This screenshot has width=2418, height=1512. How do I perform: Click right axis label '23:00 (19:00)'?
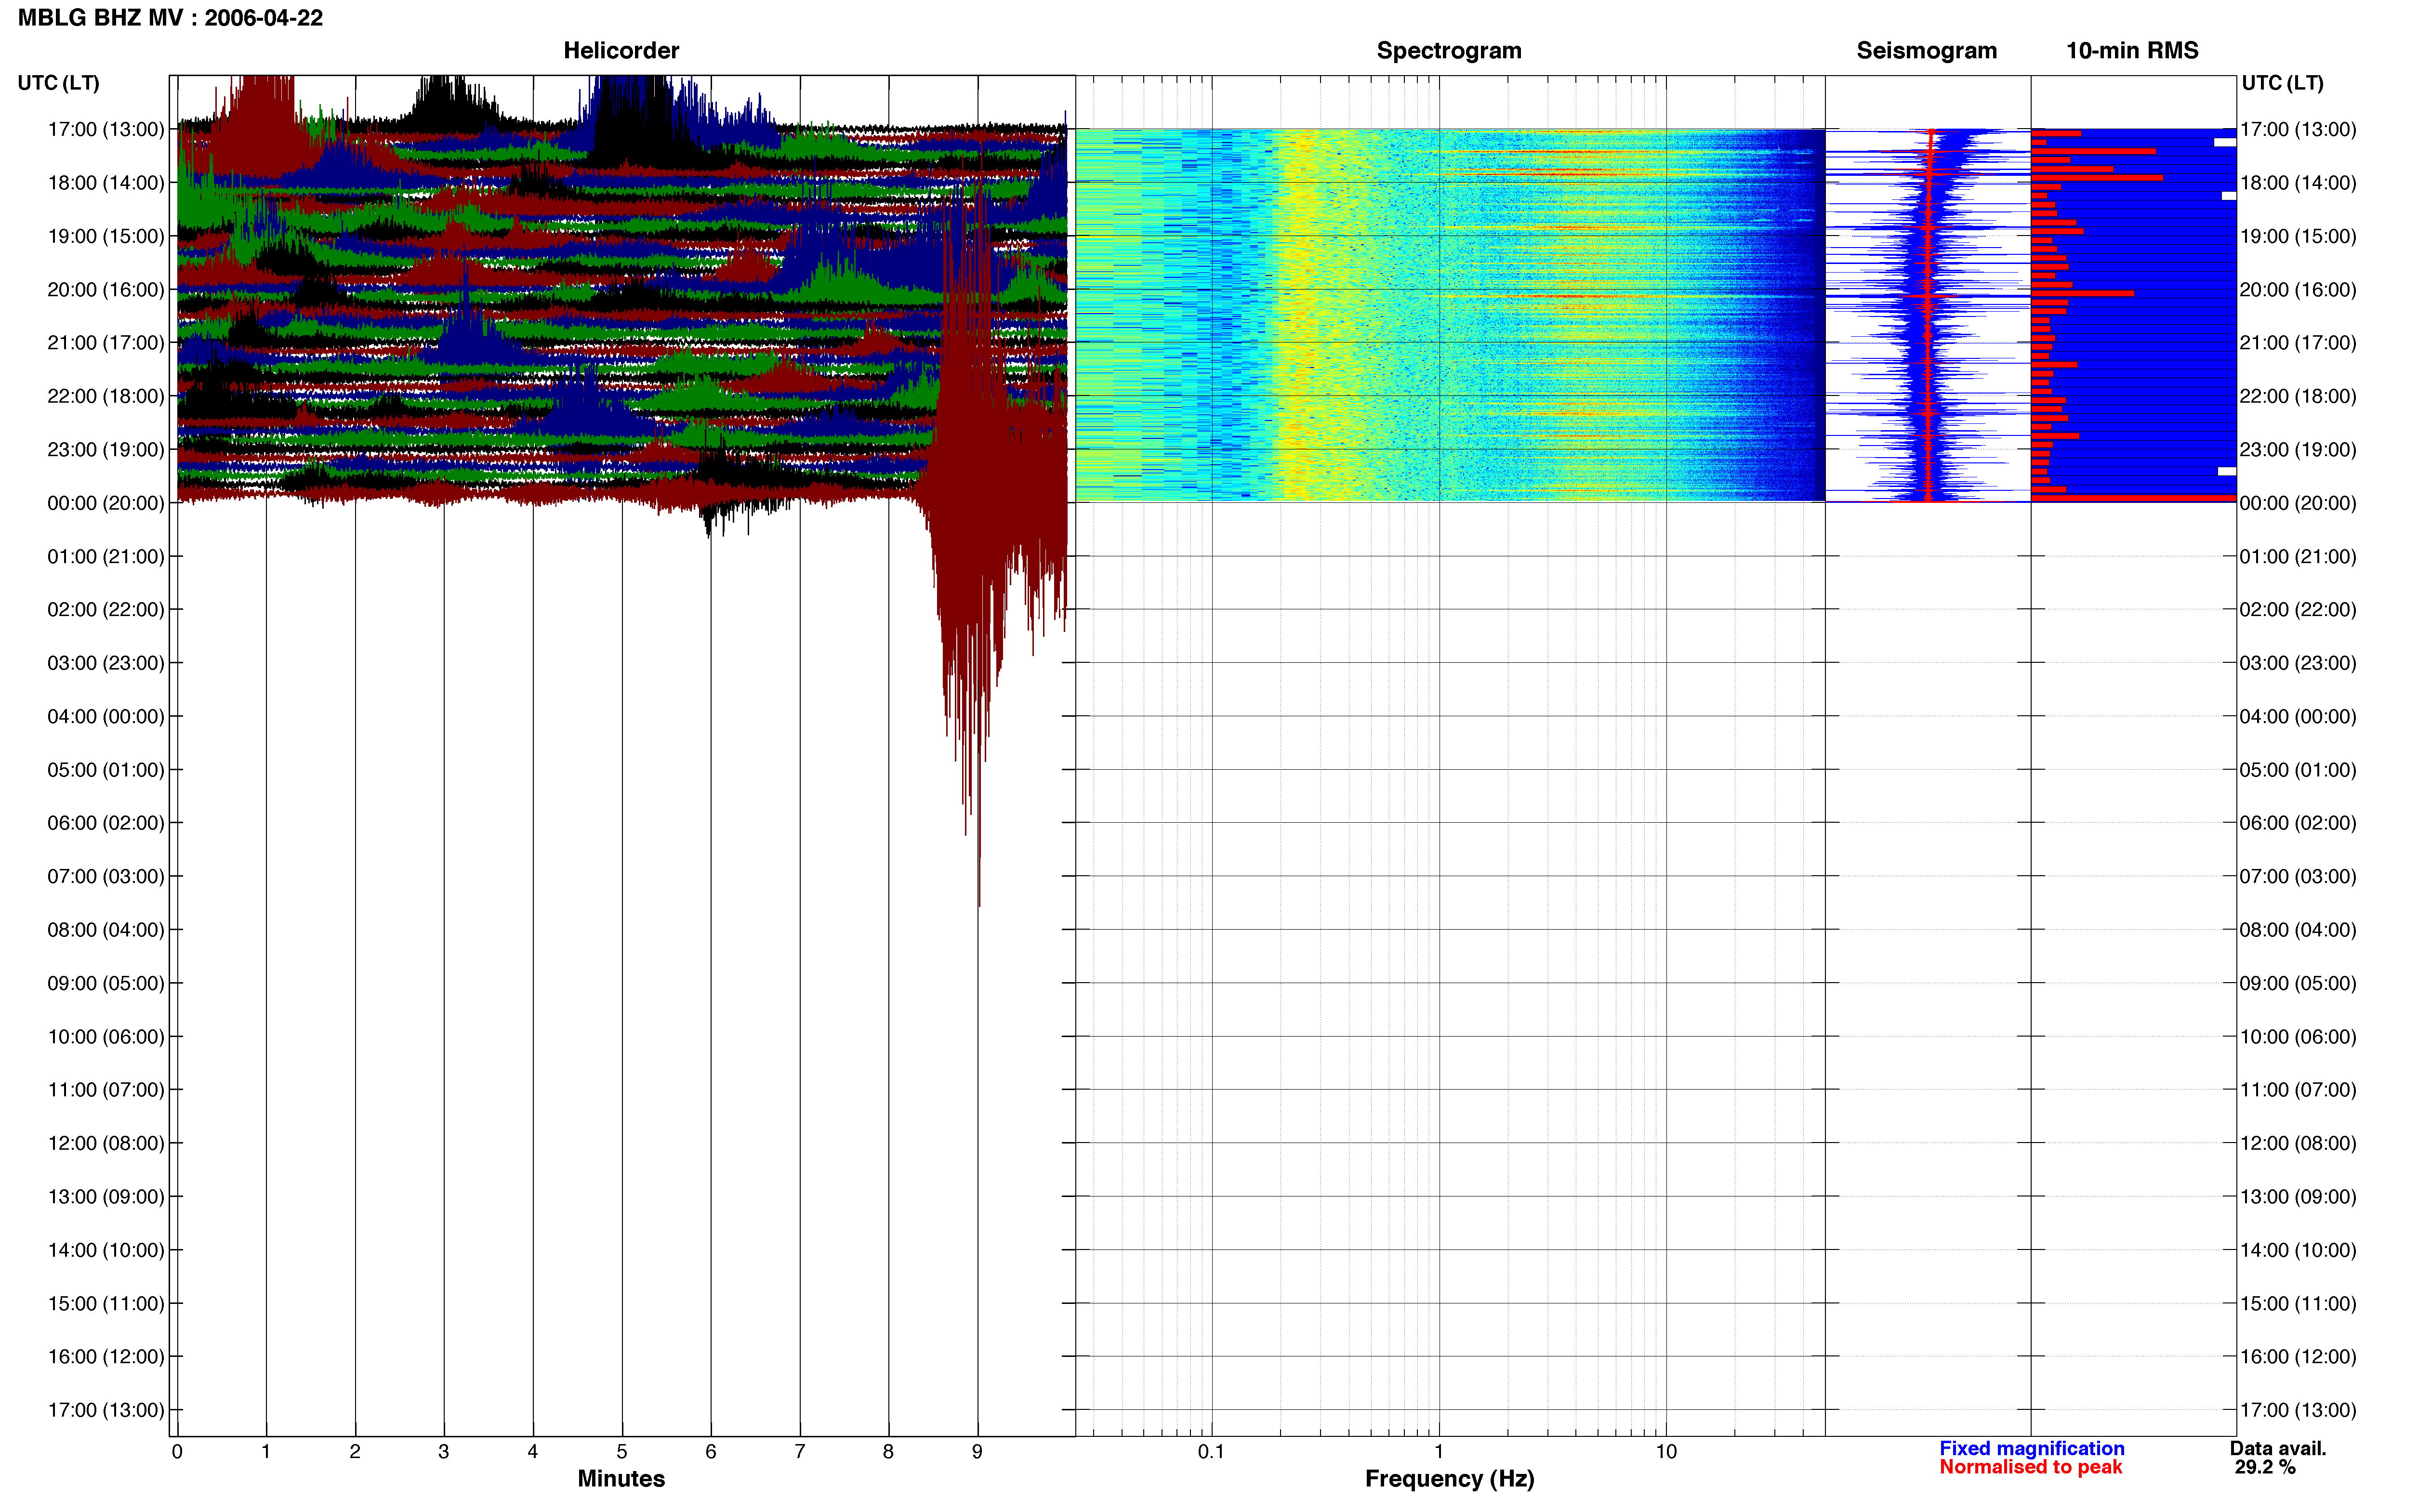point(2298,450)
